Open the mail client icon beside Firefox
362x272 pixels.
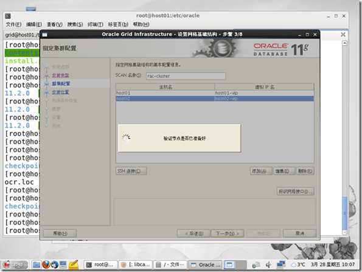click(55, 265)
